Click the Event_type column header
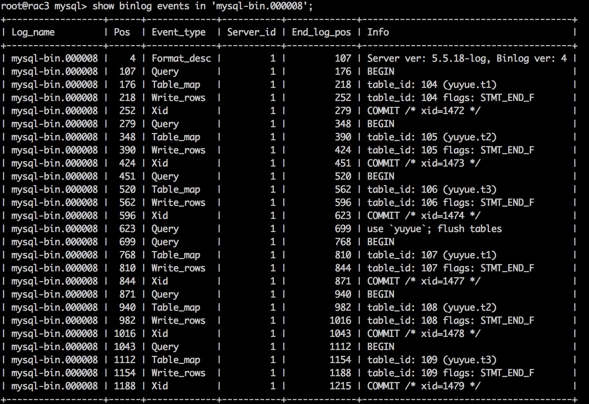This screenshot has width=589, height=404. (x=179, y=32)
